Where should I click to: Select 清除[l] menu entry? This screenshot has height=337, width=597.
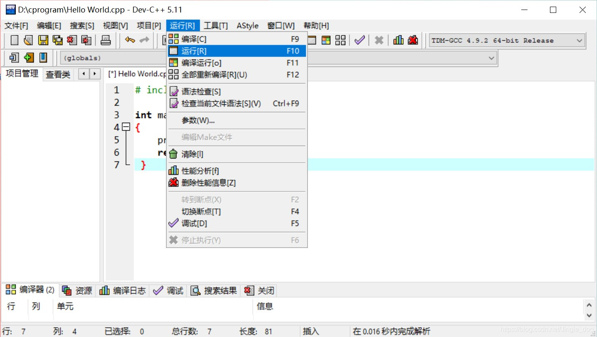(x=237, y=154)
